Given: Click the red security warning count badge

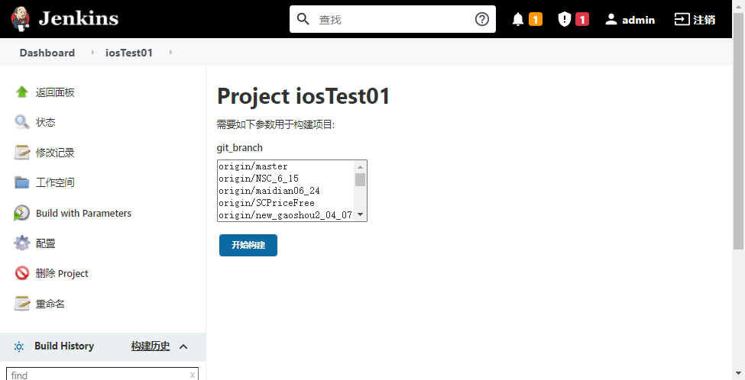Looking at the screenshot, I should click(x=582, y=19).
